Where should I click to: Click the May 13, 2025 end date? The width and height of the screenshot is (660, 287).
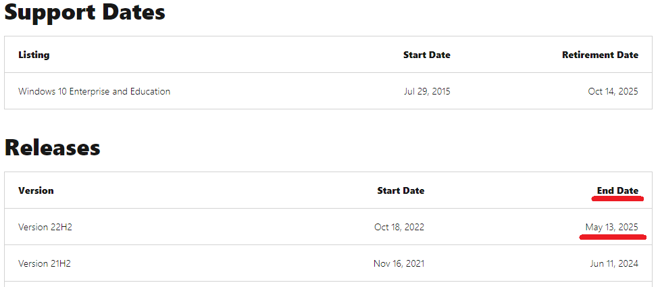pos(611,227)
